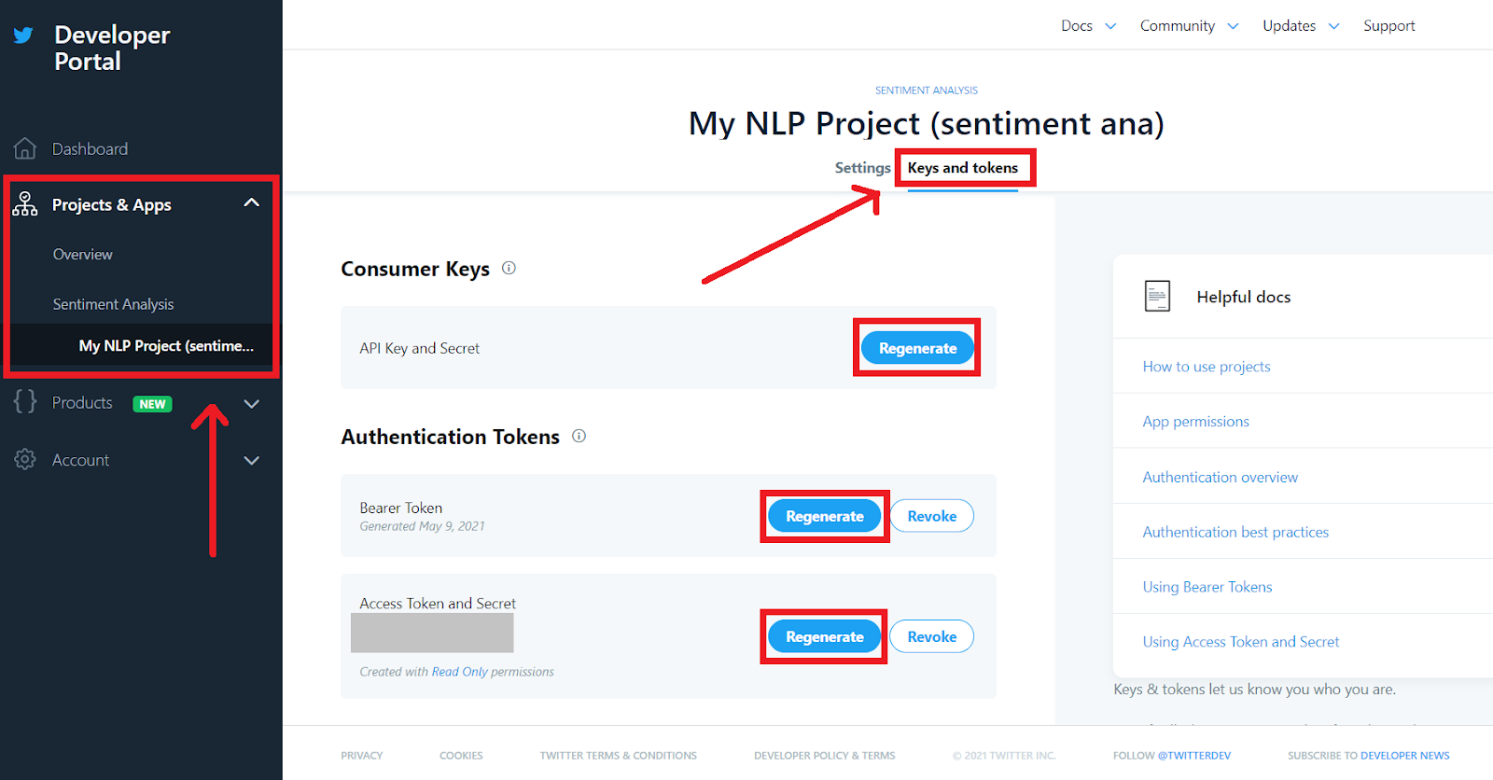Open the Cookies footer link
This screenshot has width=1493, height=780.
pos(461,756)
